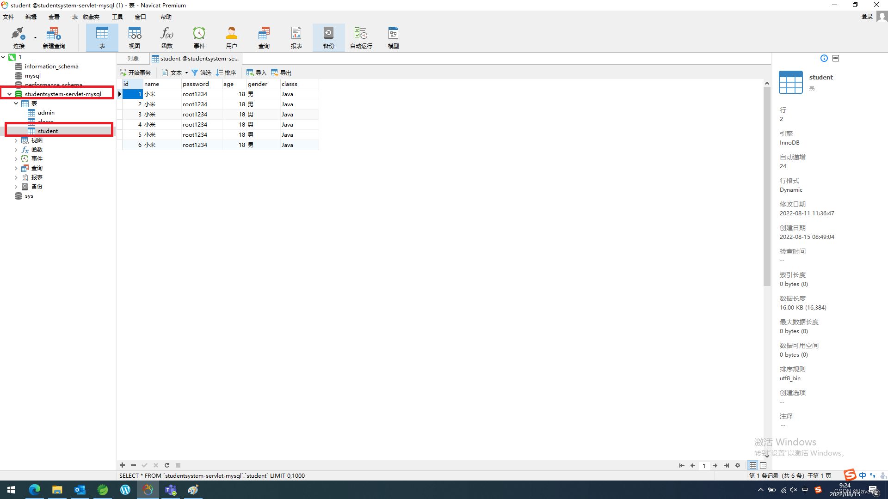Screen dimensions: 888x499
Task: Click the 开始事务 (Begin Transaction) button
Action: pos(135,73)
